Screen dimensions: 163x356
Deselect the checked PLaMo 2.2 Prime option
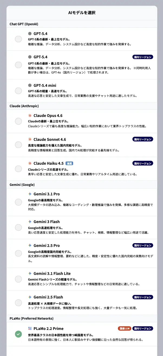[x=18, y=334]
